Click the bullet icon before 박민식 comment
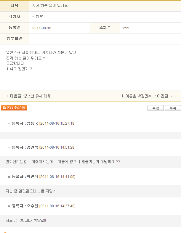 9,177
